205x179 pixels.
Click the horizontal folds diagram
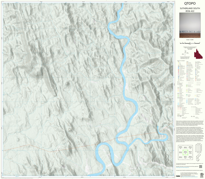click(x=199, y=148)
